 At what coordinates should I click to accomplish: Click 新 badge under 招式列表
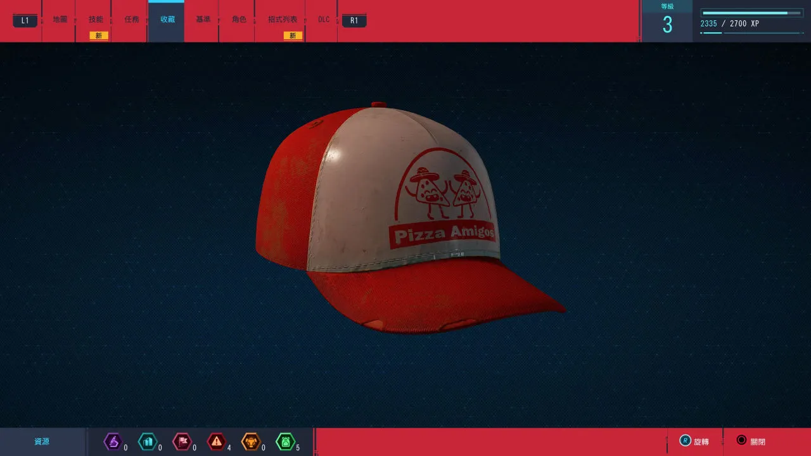(293, 36)
